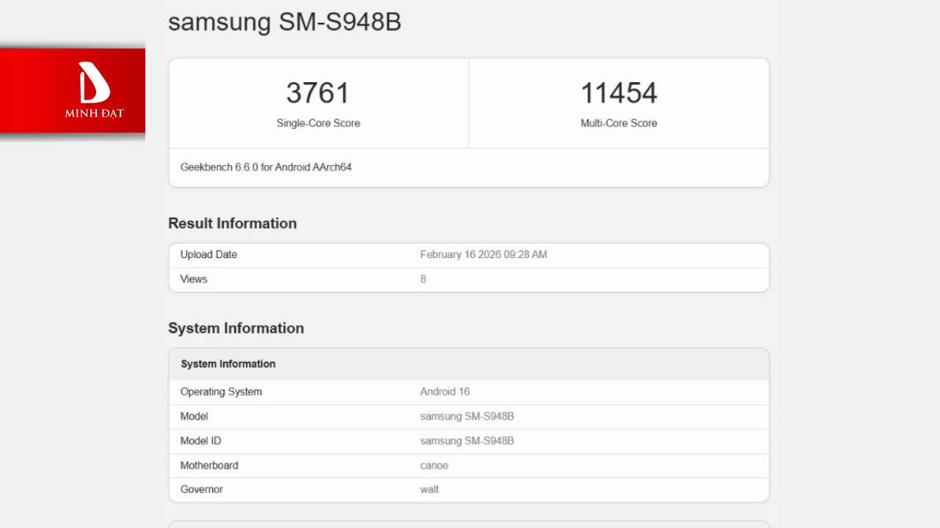Viewport: 940px width, 528px height.
Task: Click the Model value samsung SM-S948B
Action: 466,417
